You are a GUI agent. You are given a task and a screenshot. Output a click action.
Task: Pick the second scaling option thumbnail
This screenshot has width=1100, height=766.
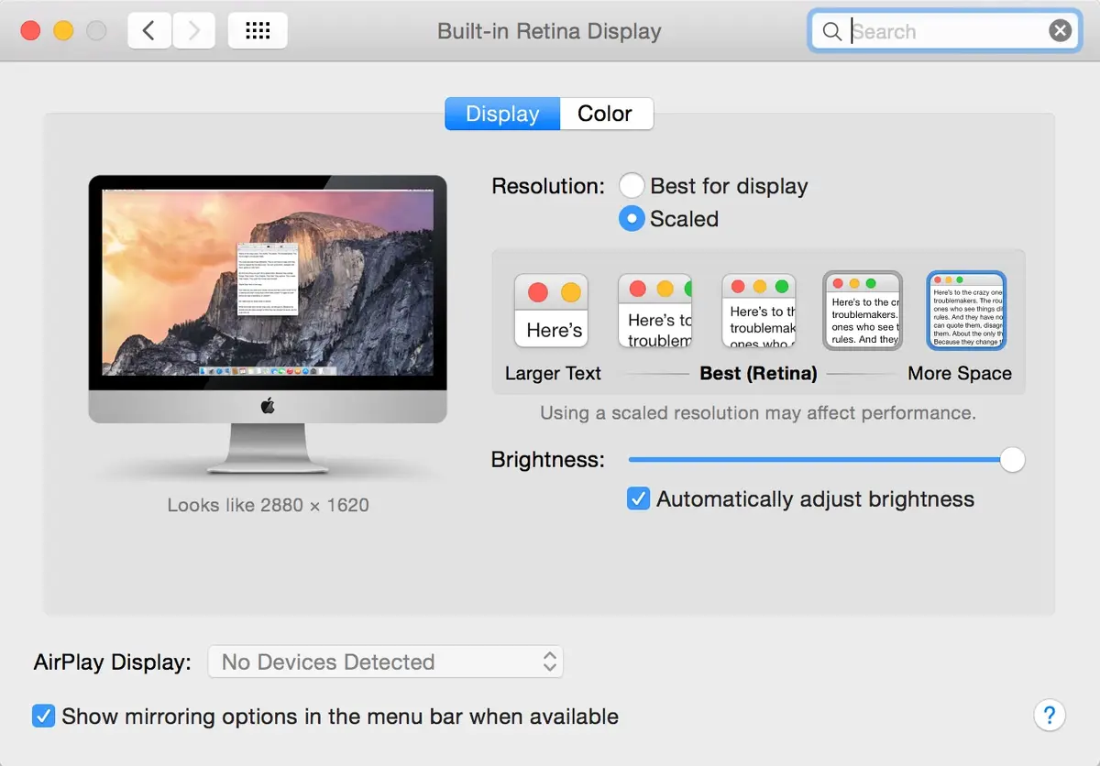[654, 312]
